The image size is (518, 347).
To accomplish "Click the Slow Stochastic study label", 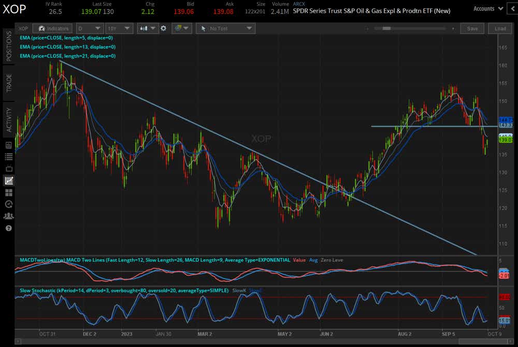I will pos(124,291).
